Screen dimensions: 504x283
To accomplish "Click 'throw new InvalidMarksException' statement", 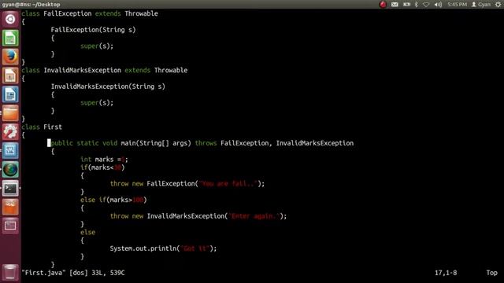I will (x=198, y=216).
